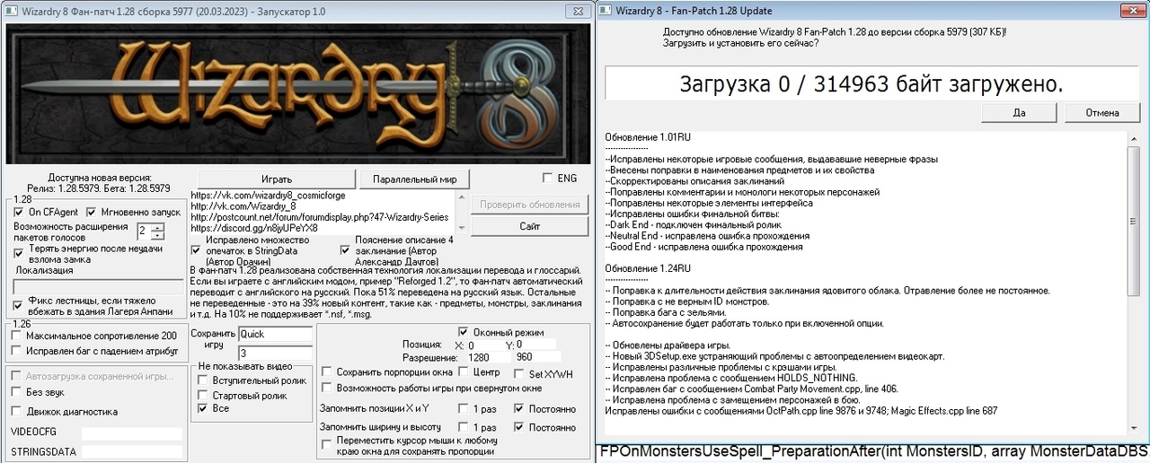Enable Исправлен баг с падением атрибут
The width and height of the screenshot is (1150, 463).
click(x=18, y=351)
